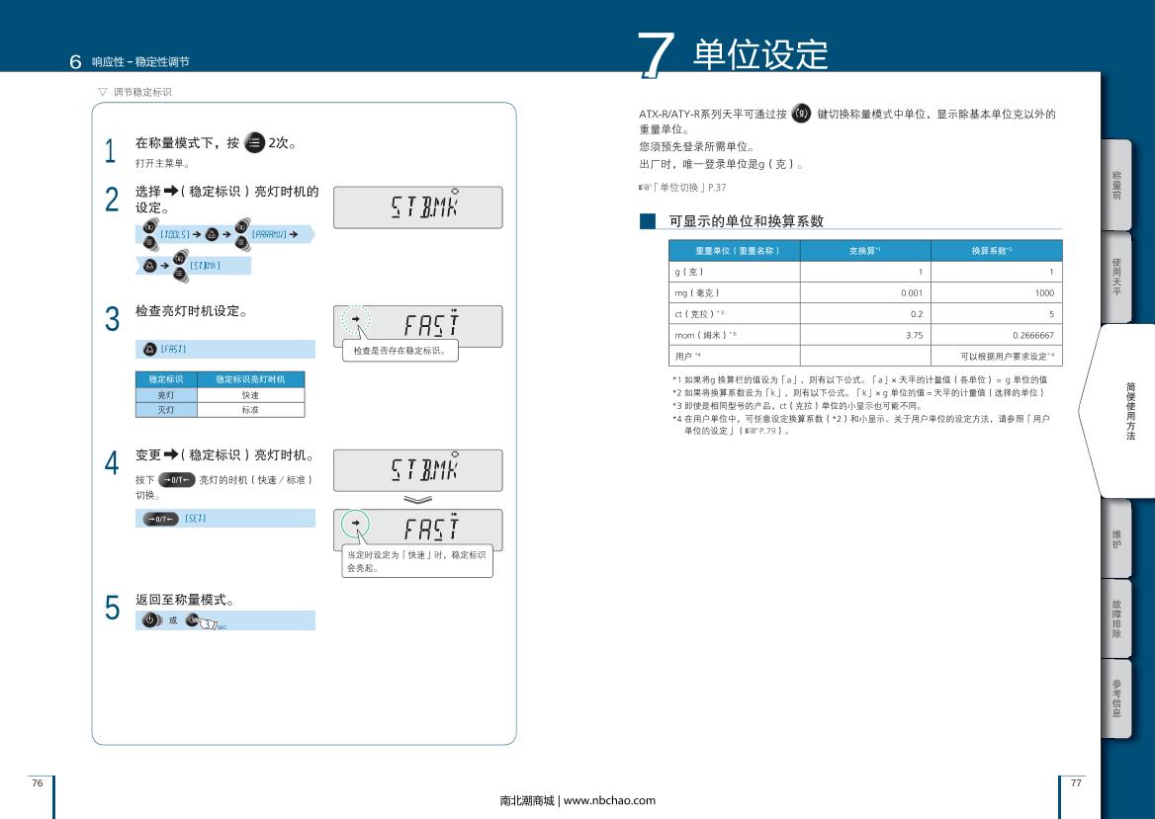This screenshot has height=819, width=1155.
Task: Click the triangle marker before 调节稳定标识
Action: point(102,92)
